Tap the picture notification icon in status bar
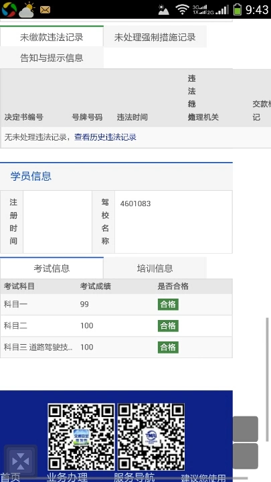The image size is (271, 482). (164, 10)
